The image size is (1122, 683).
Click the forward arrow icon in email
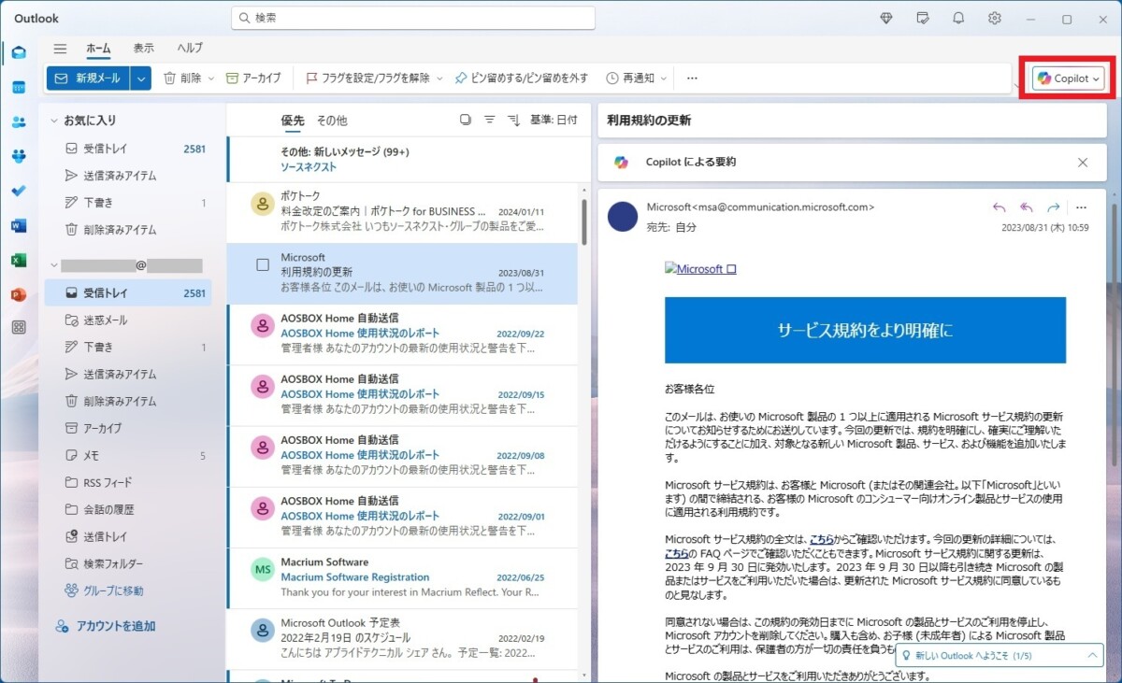pos(1053,207)
